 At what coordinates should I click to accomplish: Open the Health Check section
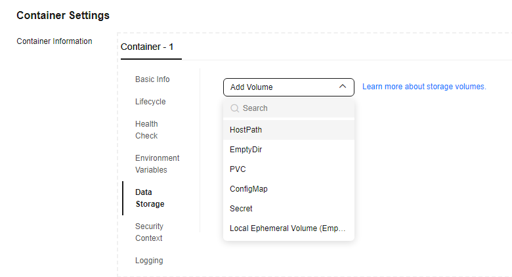pyautogui.click(x=146, y=130)
